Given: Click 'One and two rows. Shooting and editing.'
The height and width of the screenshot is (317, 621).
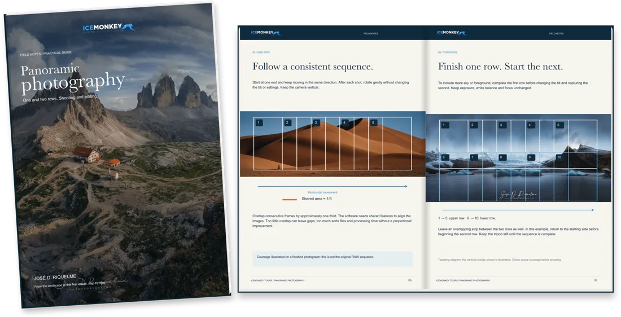Looking at the screenshot, I should (59, 99).
